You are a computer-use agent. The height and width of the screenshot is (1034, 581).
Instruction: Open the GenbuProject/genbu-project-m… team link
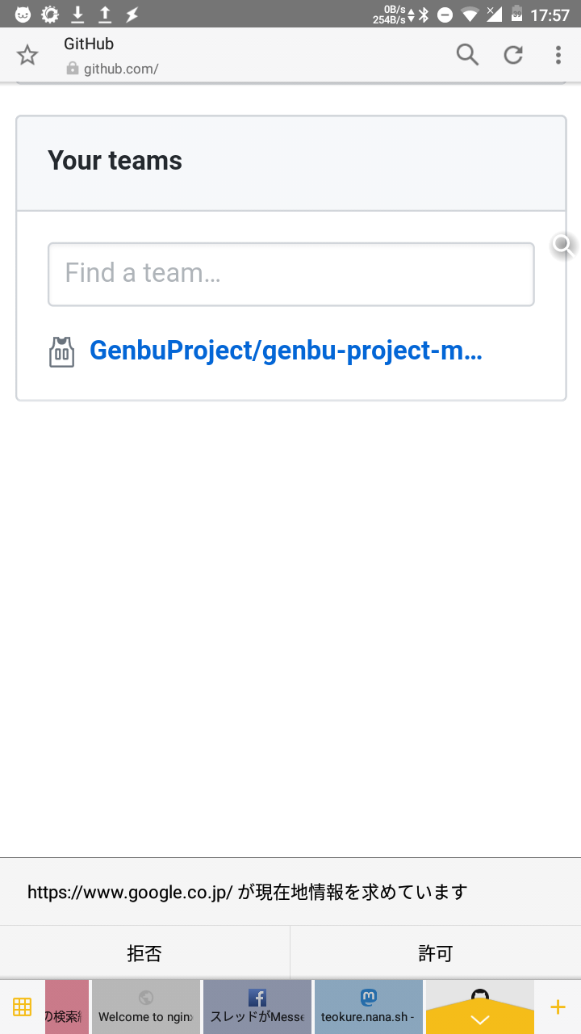coord(286,351)
